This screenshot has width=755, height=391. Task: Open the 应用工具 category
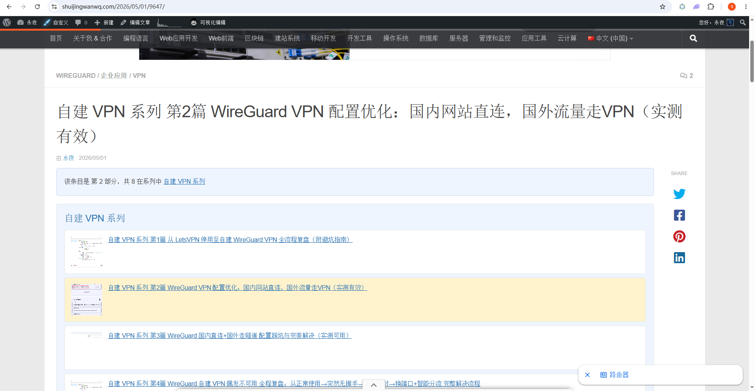534,38
